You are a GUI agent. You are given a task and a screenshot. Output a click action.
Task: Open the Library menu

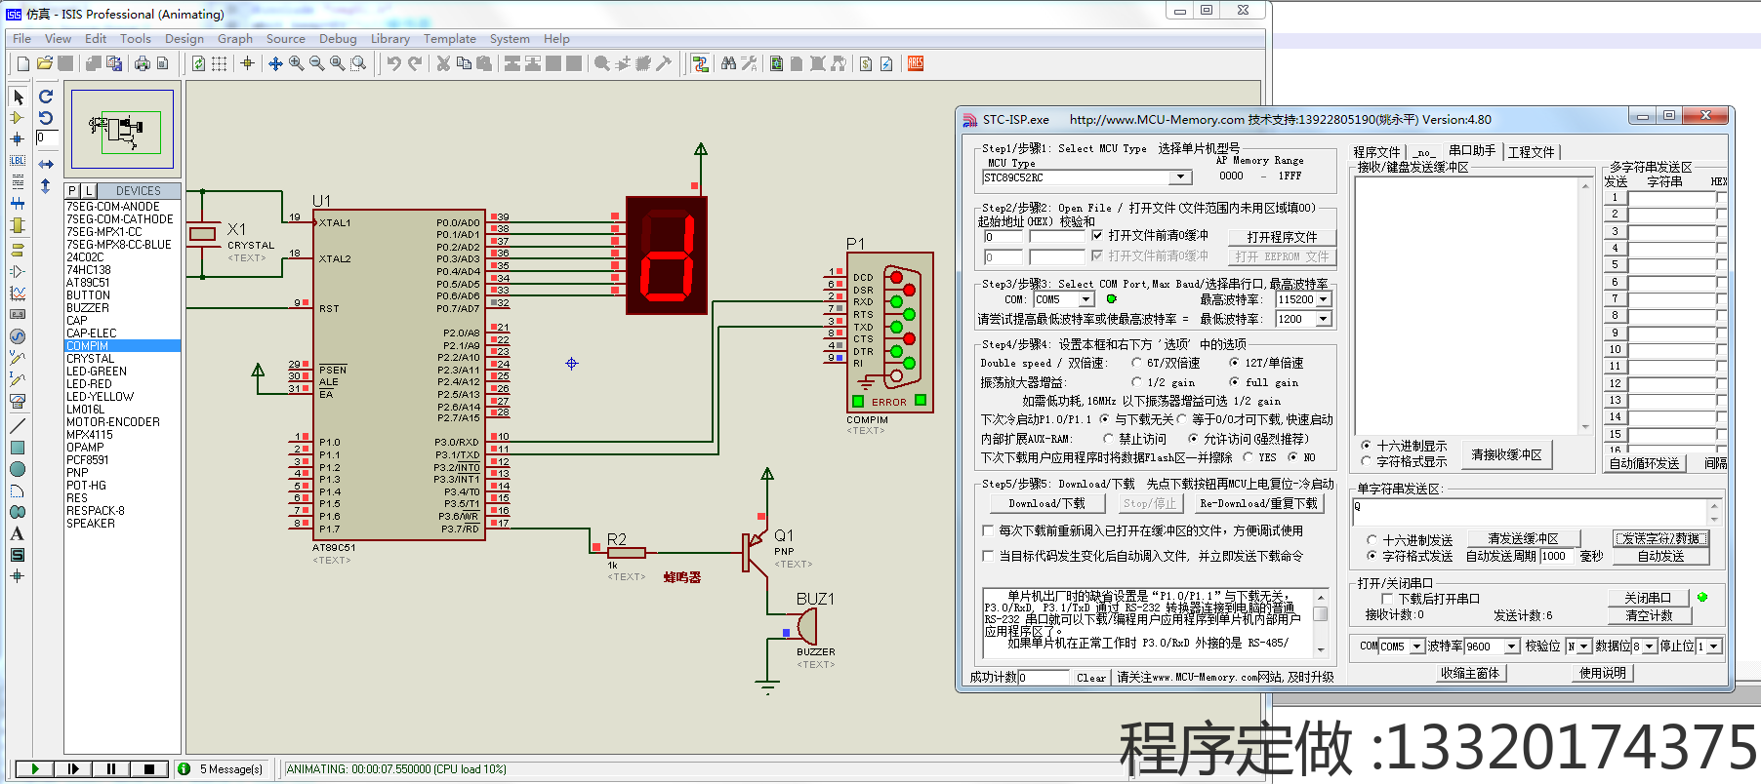click(389, 39)
